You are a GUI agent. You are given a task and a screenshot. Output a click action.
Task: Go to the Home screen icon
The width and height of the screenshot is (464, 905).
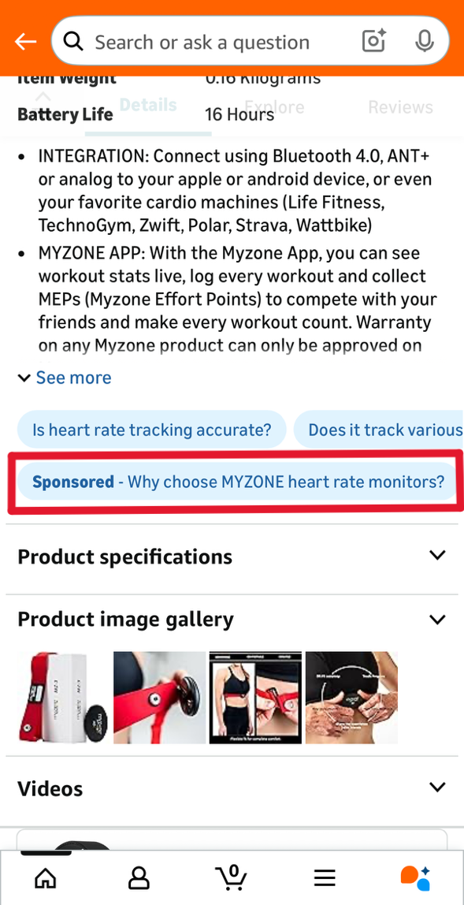coord(45,877)
